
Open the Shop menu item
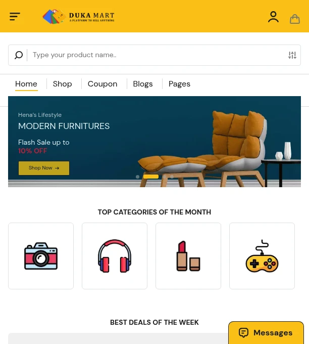pyautogui.click(x=63, y=84)
